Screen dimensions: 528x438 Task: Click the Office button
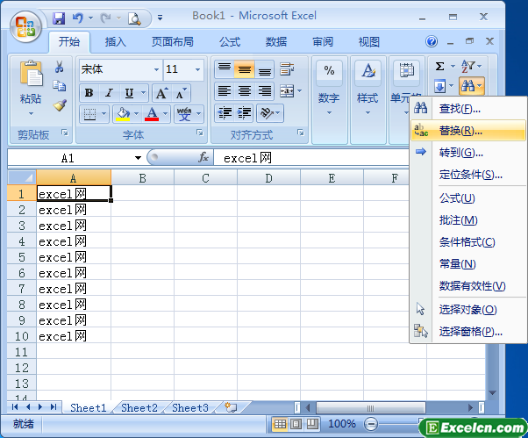point(25,27)
